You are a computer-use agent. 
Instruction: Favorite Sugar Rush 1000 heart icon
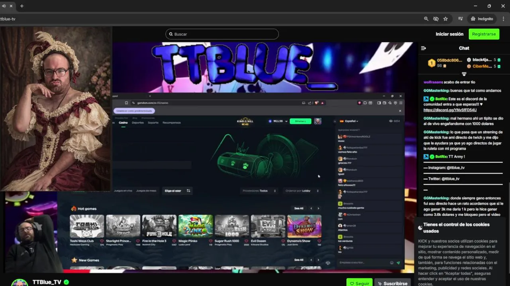[x=247, y=241]
